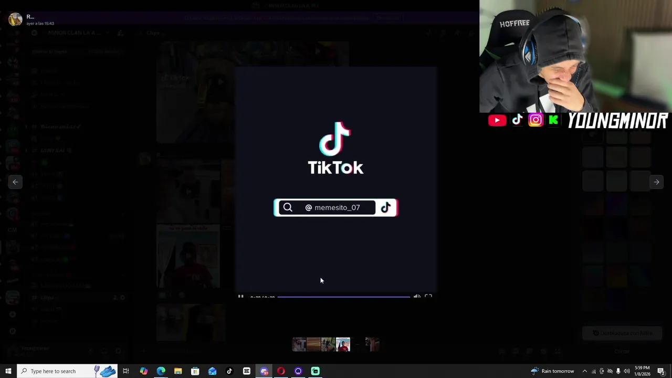Select the brown wooden carousel thumbnail
This screenshot has width=672, height=378.
click(313, 344)
